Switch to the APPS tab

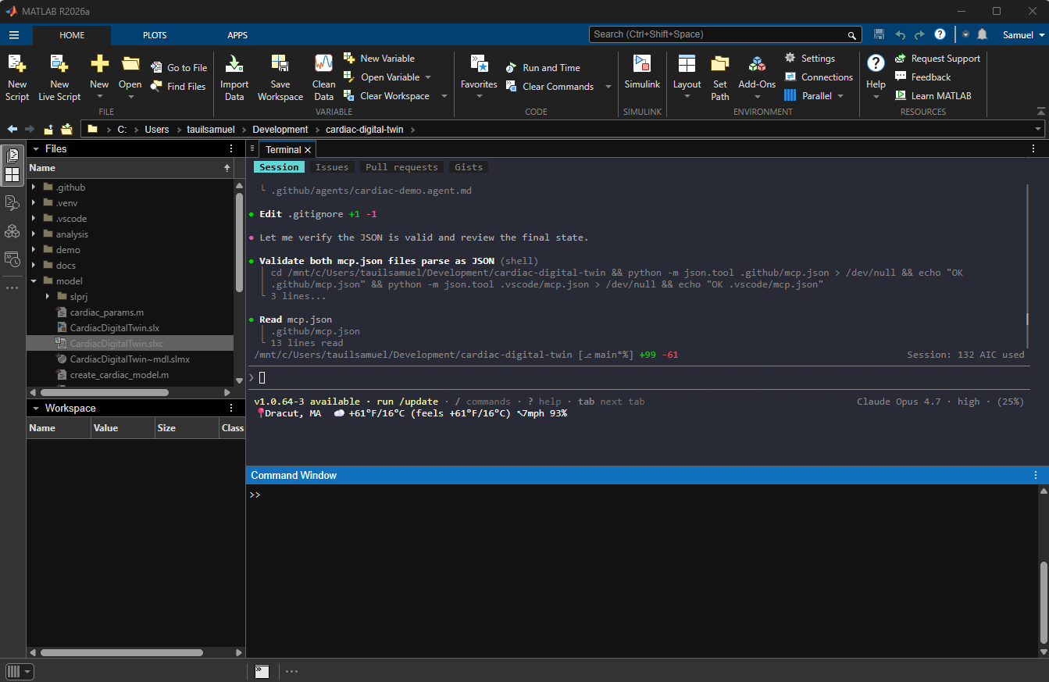(x=237, y=35)
